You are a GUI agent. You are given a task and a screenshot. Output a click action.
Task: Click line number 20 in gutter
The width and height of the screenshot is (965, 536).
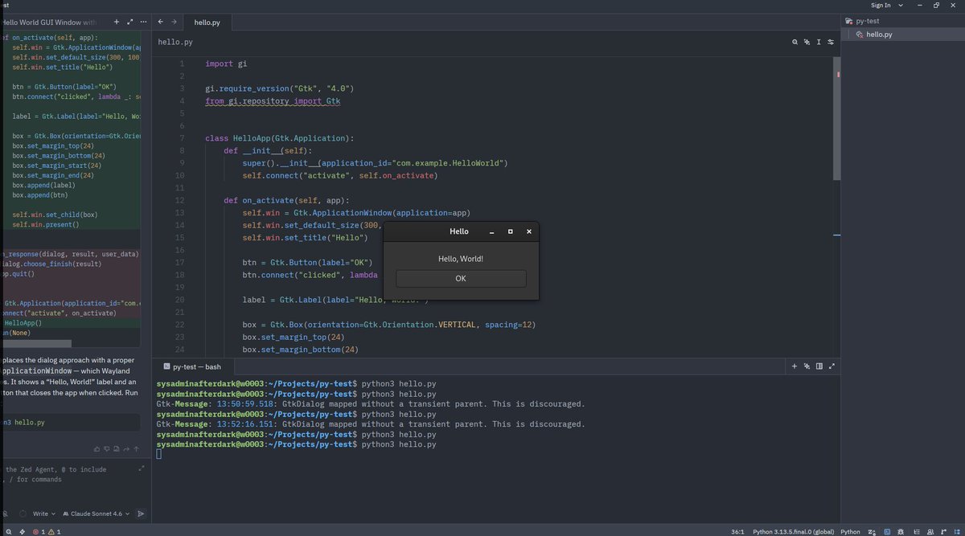pos(179,300)
